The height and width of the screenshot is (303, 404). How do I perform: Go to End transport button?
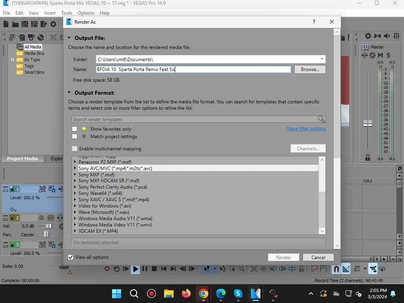[173, 269]
